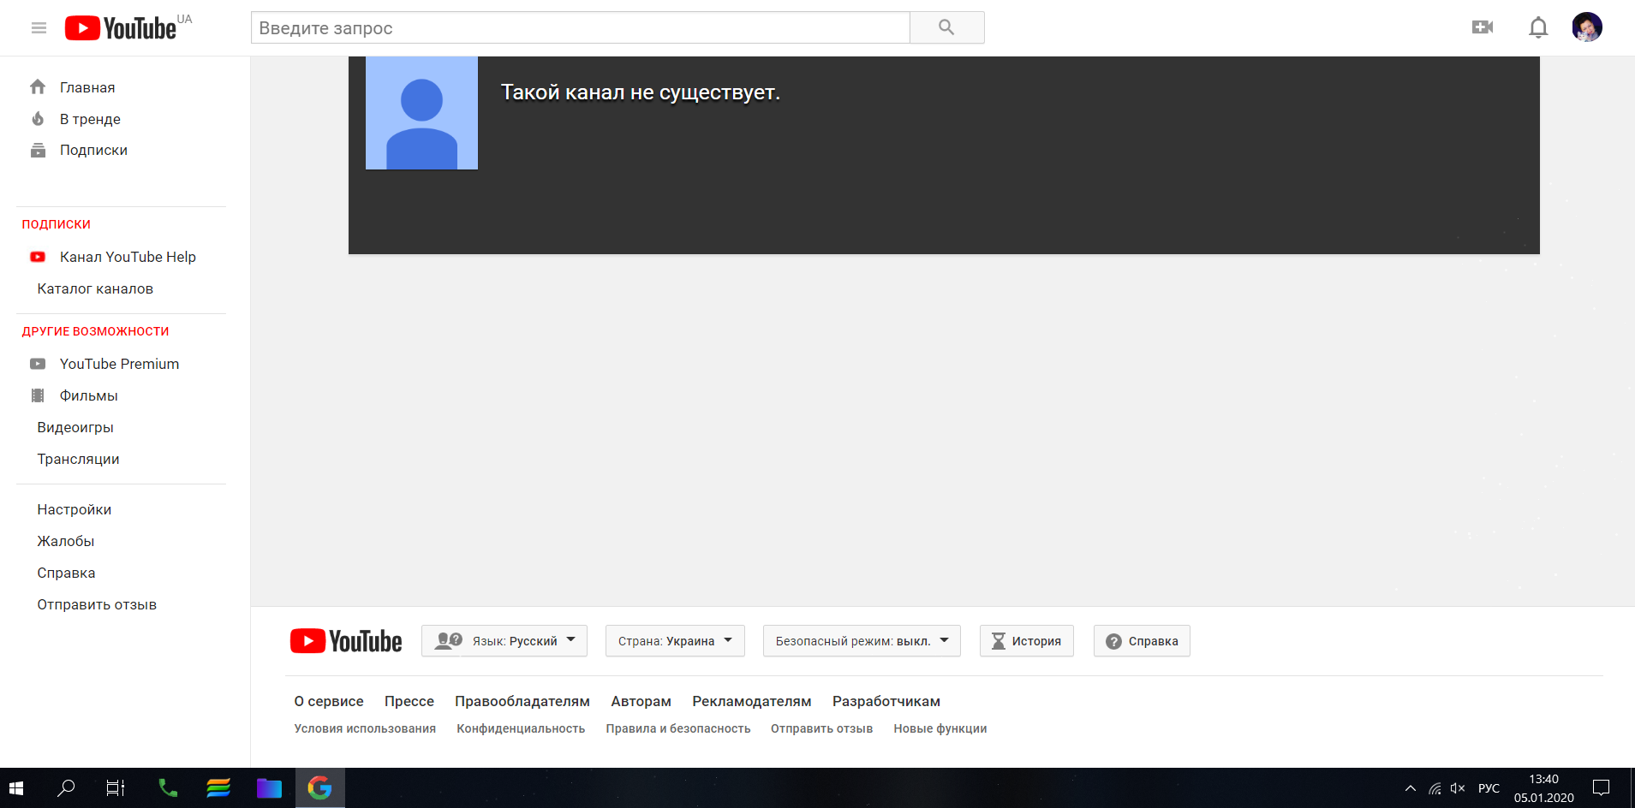
Task: Open YouTube Premium in the sidebar
Action: 119,364
